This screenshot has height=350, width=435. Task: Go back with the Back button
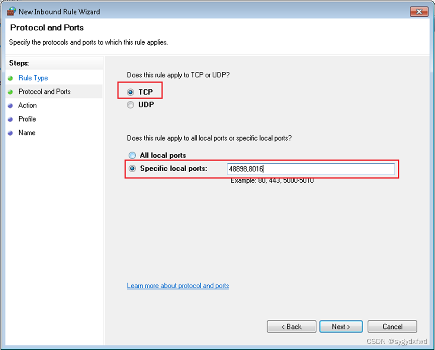point(291,327)
